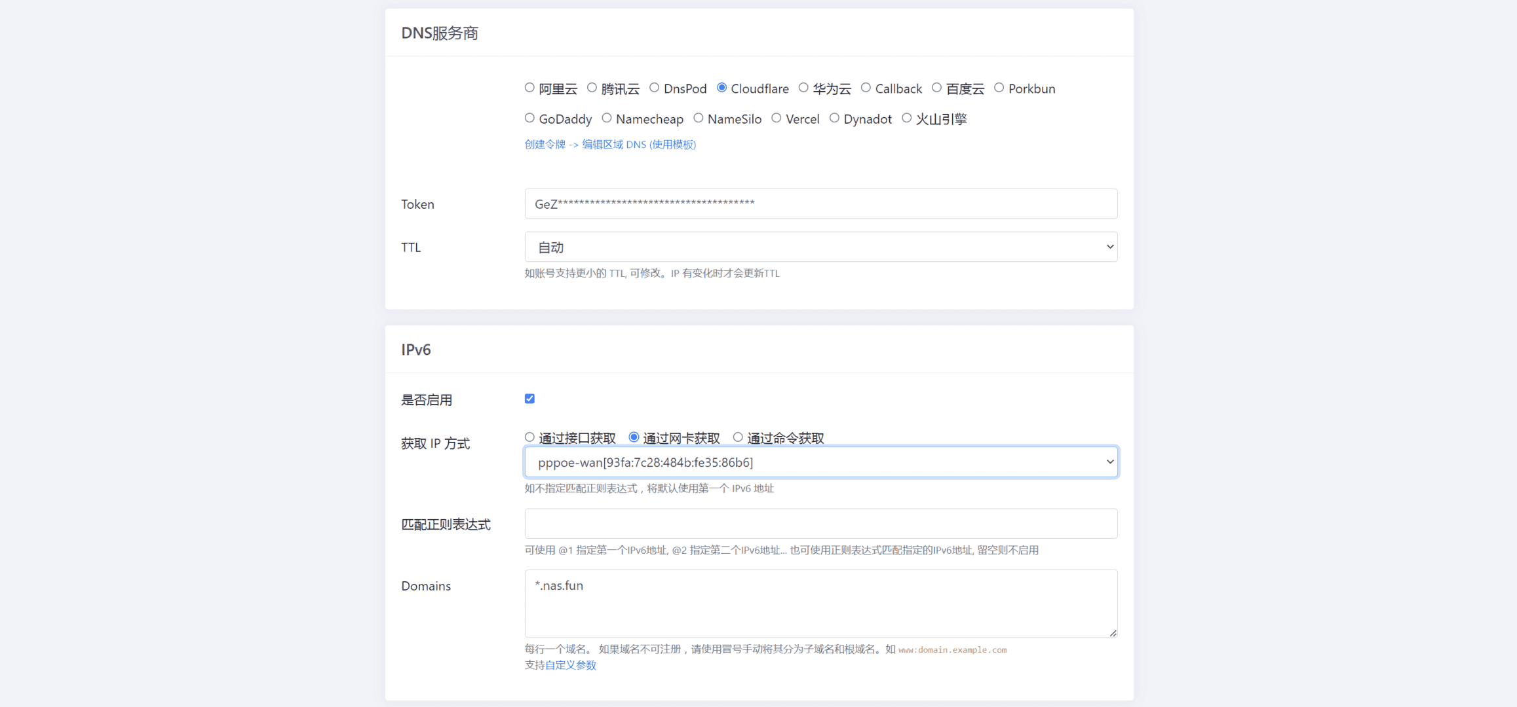Pick the Porkbun radio option
Viewport: 1517px width, 707px height.
[x=999, y=88]
